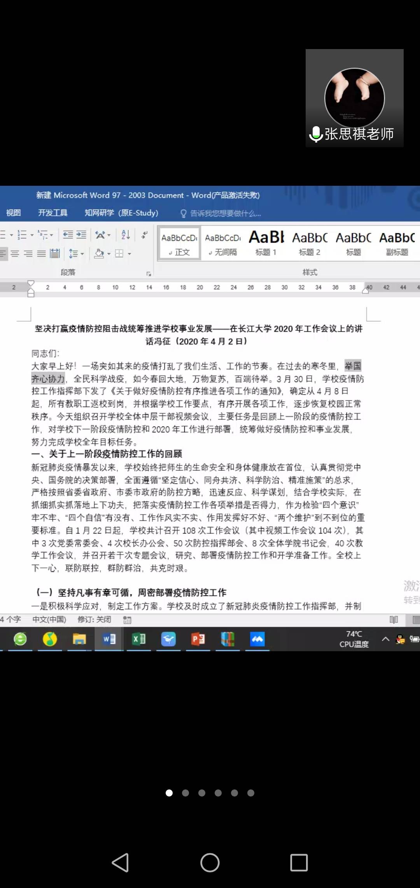Click the decrease indent icon
This screenshot has height=888, width=420.
(68, 234)
